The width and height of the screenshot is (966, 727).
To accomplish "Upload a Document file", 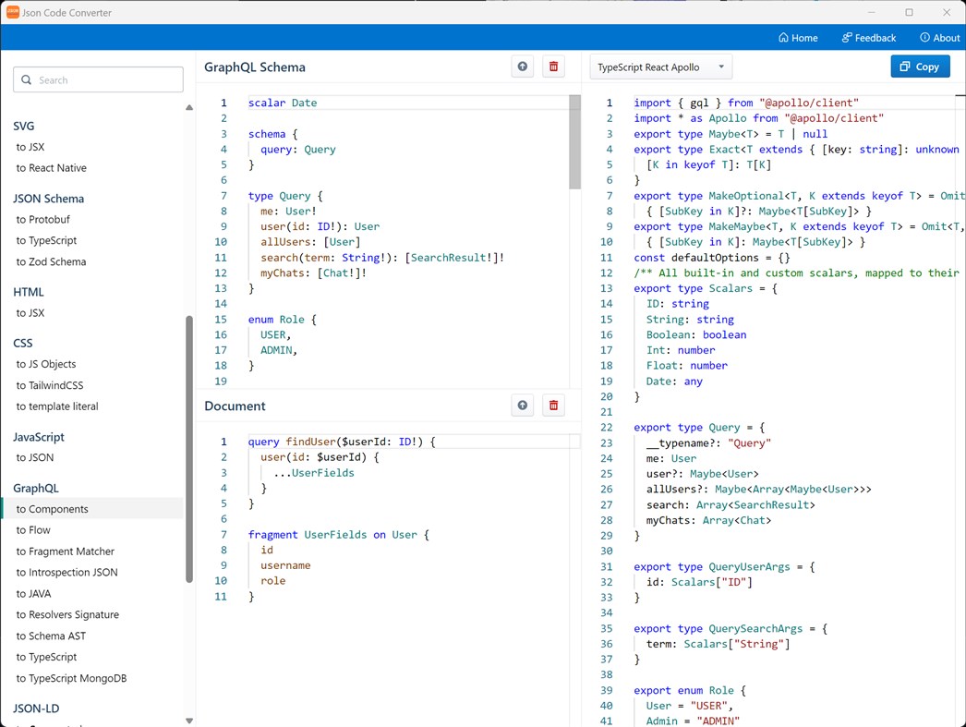I will [x=522, y=405].
